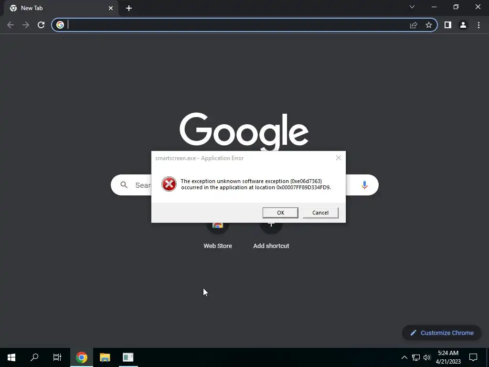
Task: Open Customize Chrome
Action: coord(442,333)
